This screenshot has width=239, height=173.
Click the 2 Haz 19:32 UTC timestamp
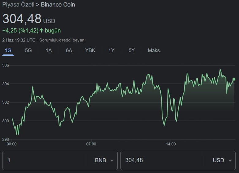(19, 40)
